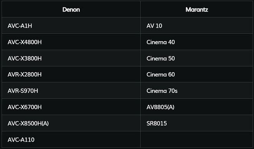Click the Denon column header

click(71, 9)
